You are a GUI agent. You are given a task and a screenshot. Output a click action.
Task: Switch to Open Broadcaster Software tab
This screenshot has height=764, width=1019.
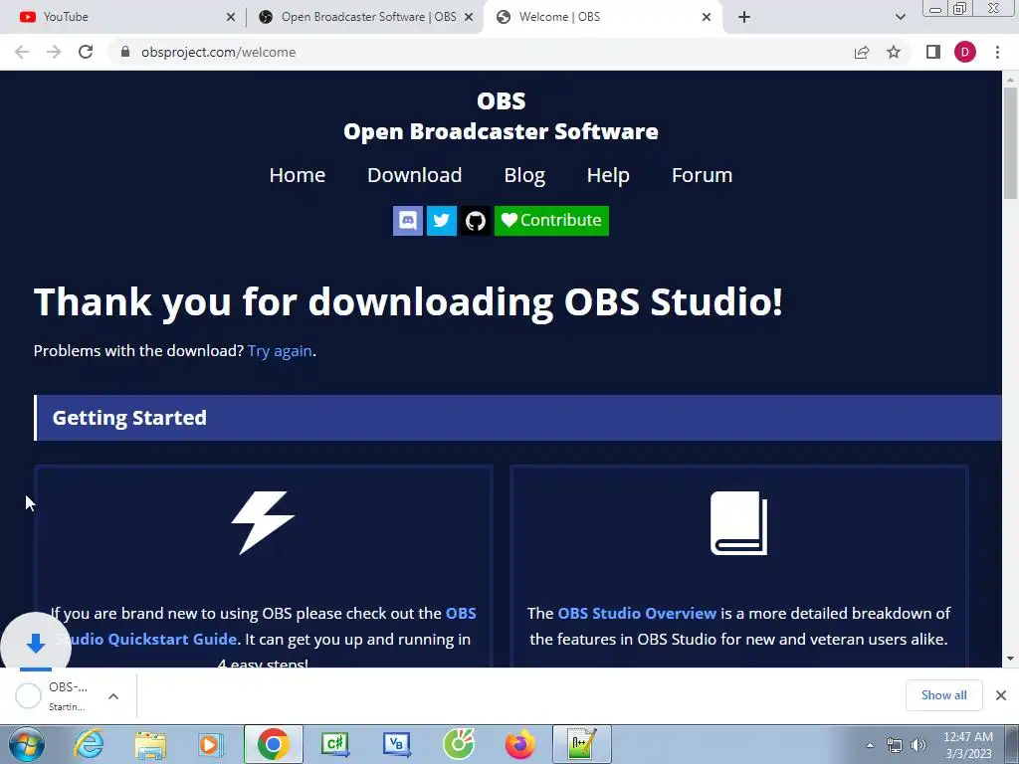pos(364,17)
